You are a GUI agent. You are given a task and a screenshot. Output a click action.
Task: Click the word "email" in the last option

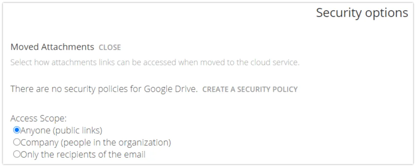click(135, 154)
